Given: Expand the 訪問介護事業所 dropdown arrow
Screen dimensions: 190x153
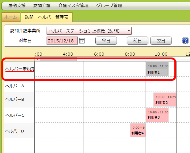Looking at the screenshot, I should [x=129, y=31].
